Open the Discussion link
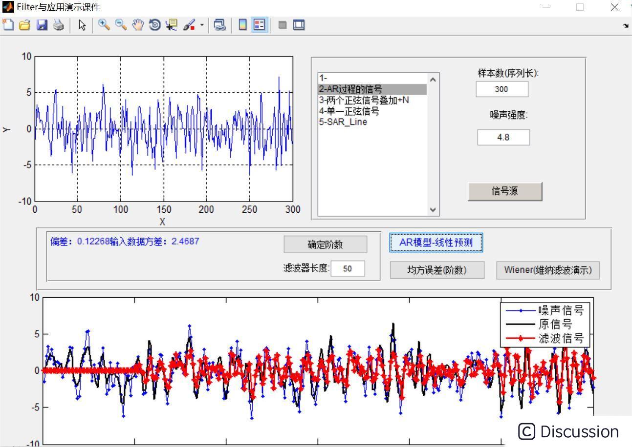The height and width of the screenshot is (447, 632). click(568, 431)
